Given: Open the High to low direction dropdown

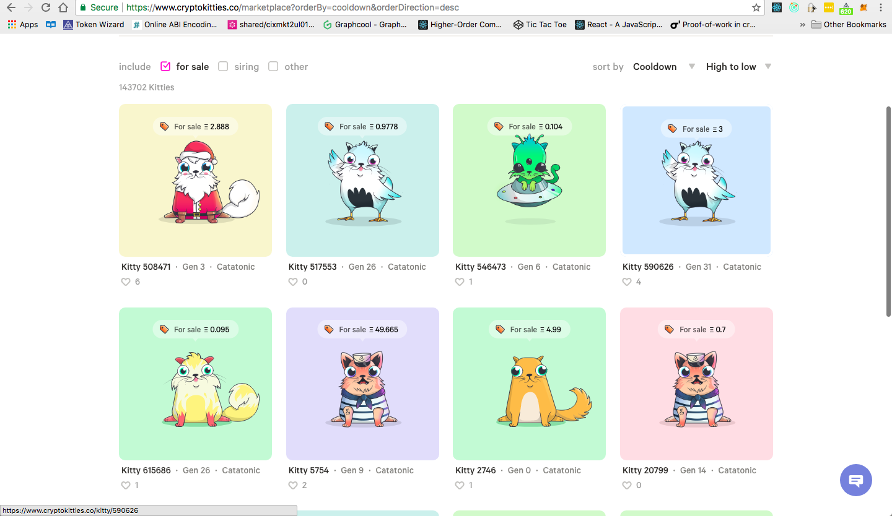Looking at the screenshot, I should pyautogui.click(x=738, y=67).
